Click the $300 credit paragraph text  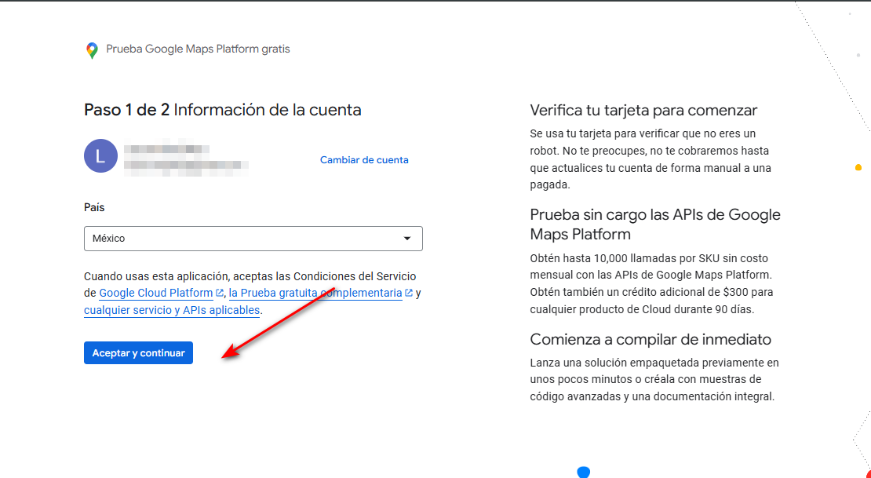click(x=651, y=283)
